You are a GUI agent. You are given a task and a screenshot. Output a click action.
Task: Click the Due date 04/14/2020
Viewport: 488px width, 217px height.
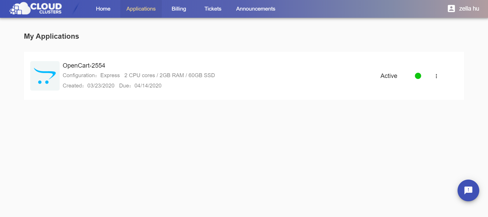(x=148, y=86)
